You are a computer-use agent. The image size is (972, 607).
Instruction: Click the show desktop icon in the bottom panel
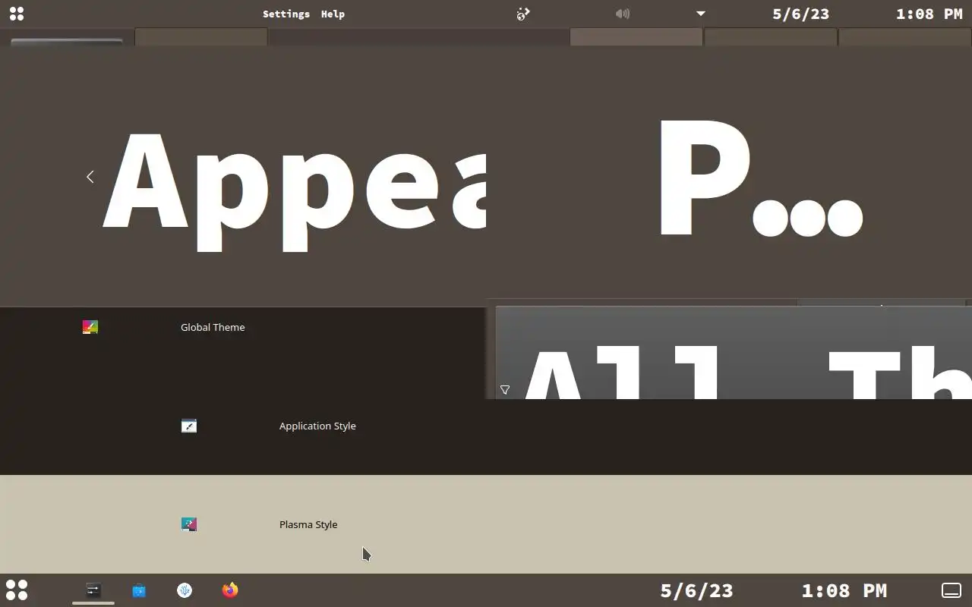coord(951,590)
